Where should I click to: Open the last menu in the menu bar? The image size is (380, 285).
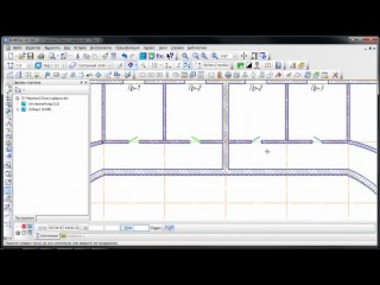tap(197, 48)
